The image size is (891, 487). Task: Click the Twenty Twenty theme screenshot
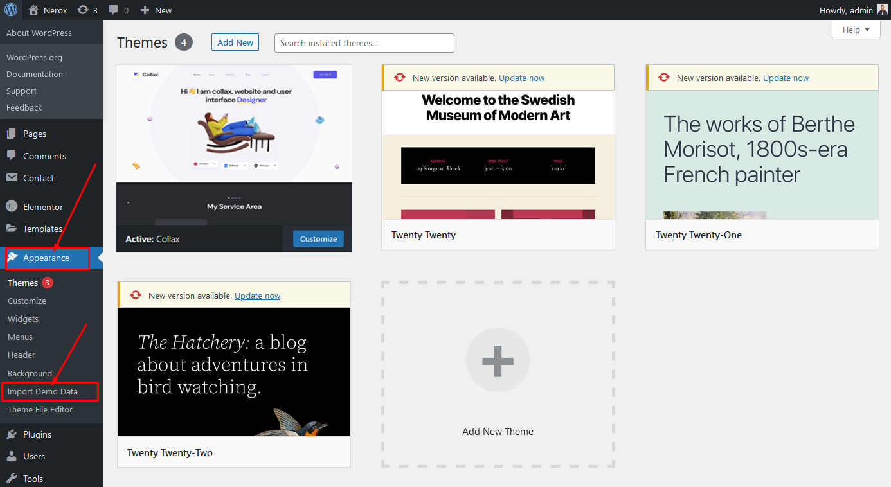pos(498,155)
